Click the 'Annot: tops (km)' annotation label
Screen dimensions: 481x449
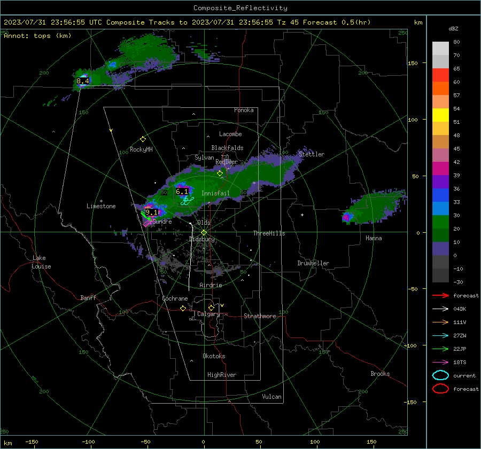(x=37, y=36)
